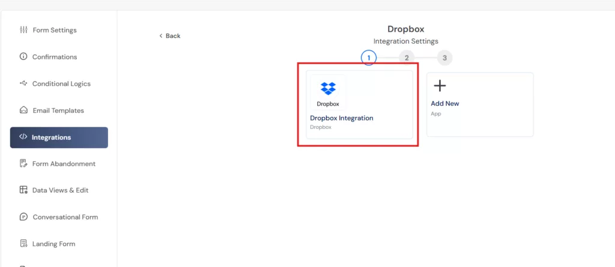
Task: Click the Conditional Logics branch icon
Action: (23, 83)
